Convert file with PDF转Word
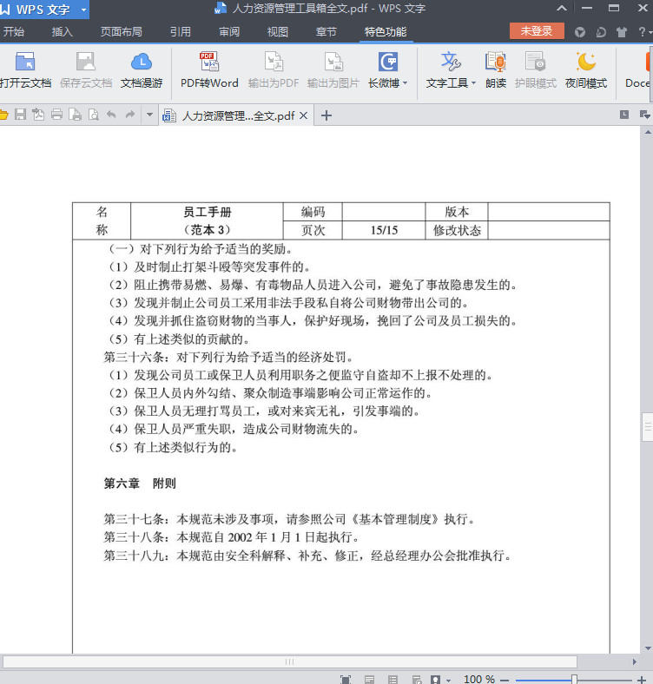 coord(209,69)
